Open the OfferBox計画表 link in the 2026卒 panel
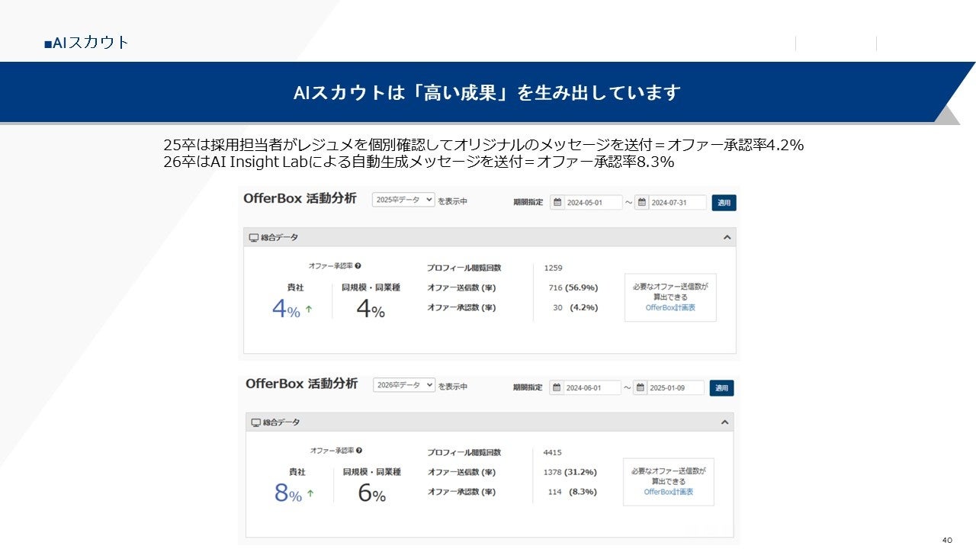This screenshot has width=976, height=549. 669,493
